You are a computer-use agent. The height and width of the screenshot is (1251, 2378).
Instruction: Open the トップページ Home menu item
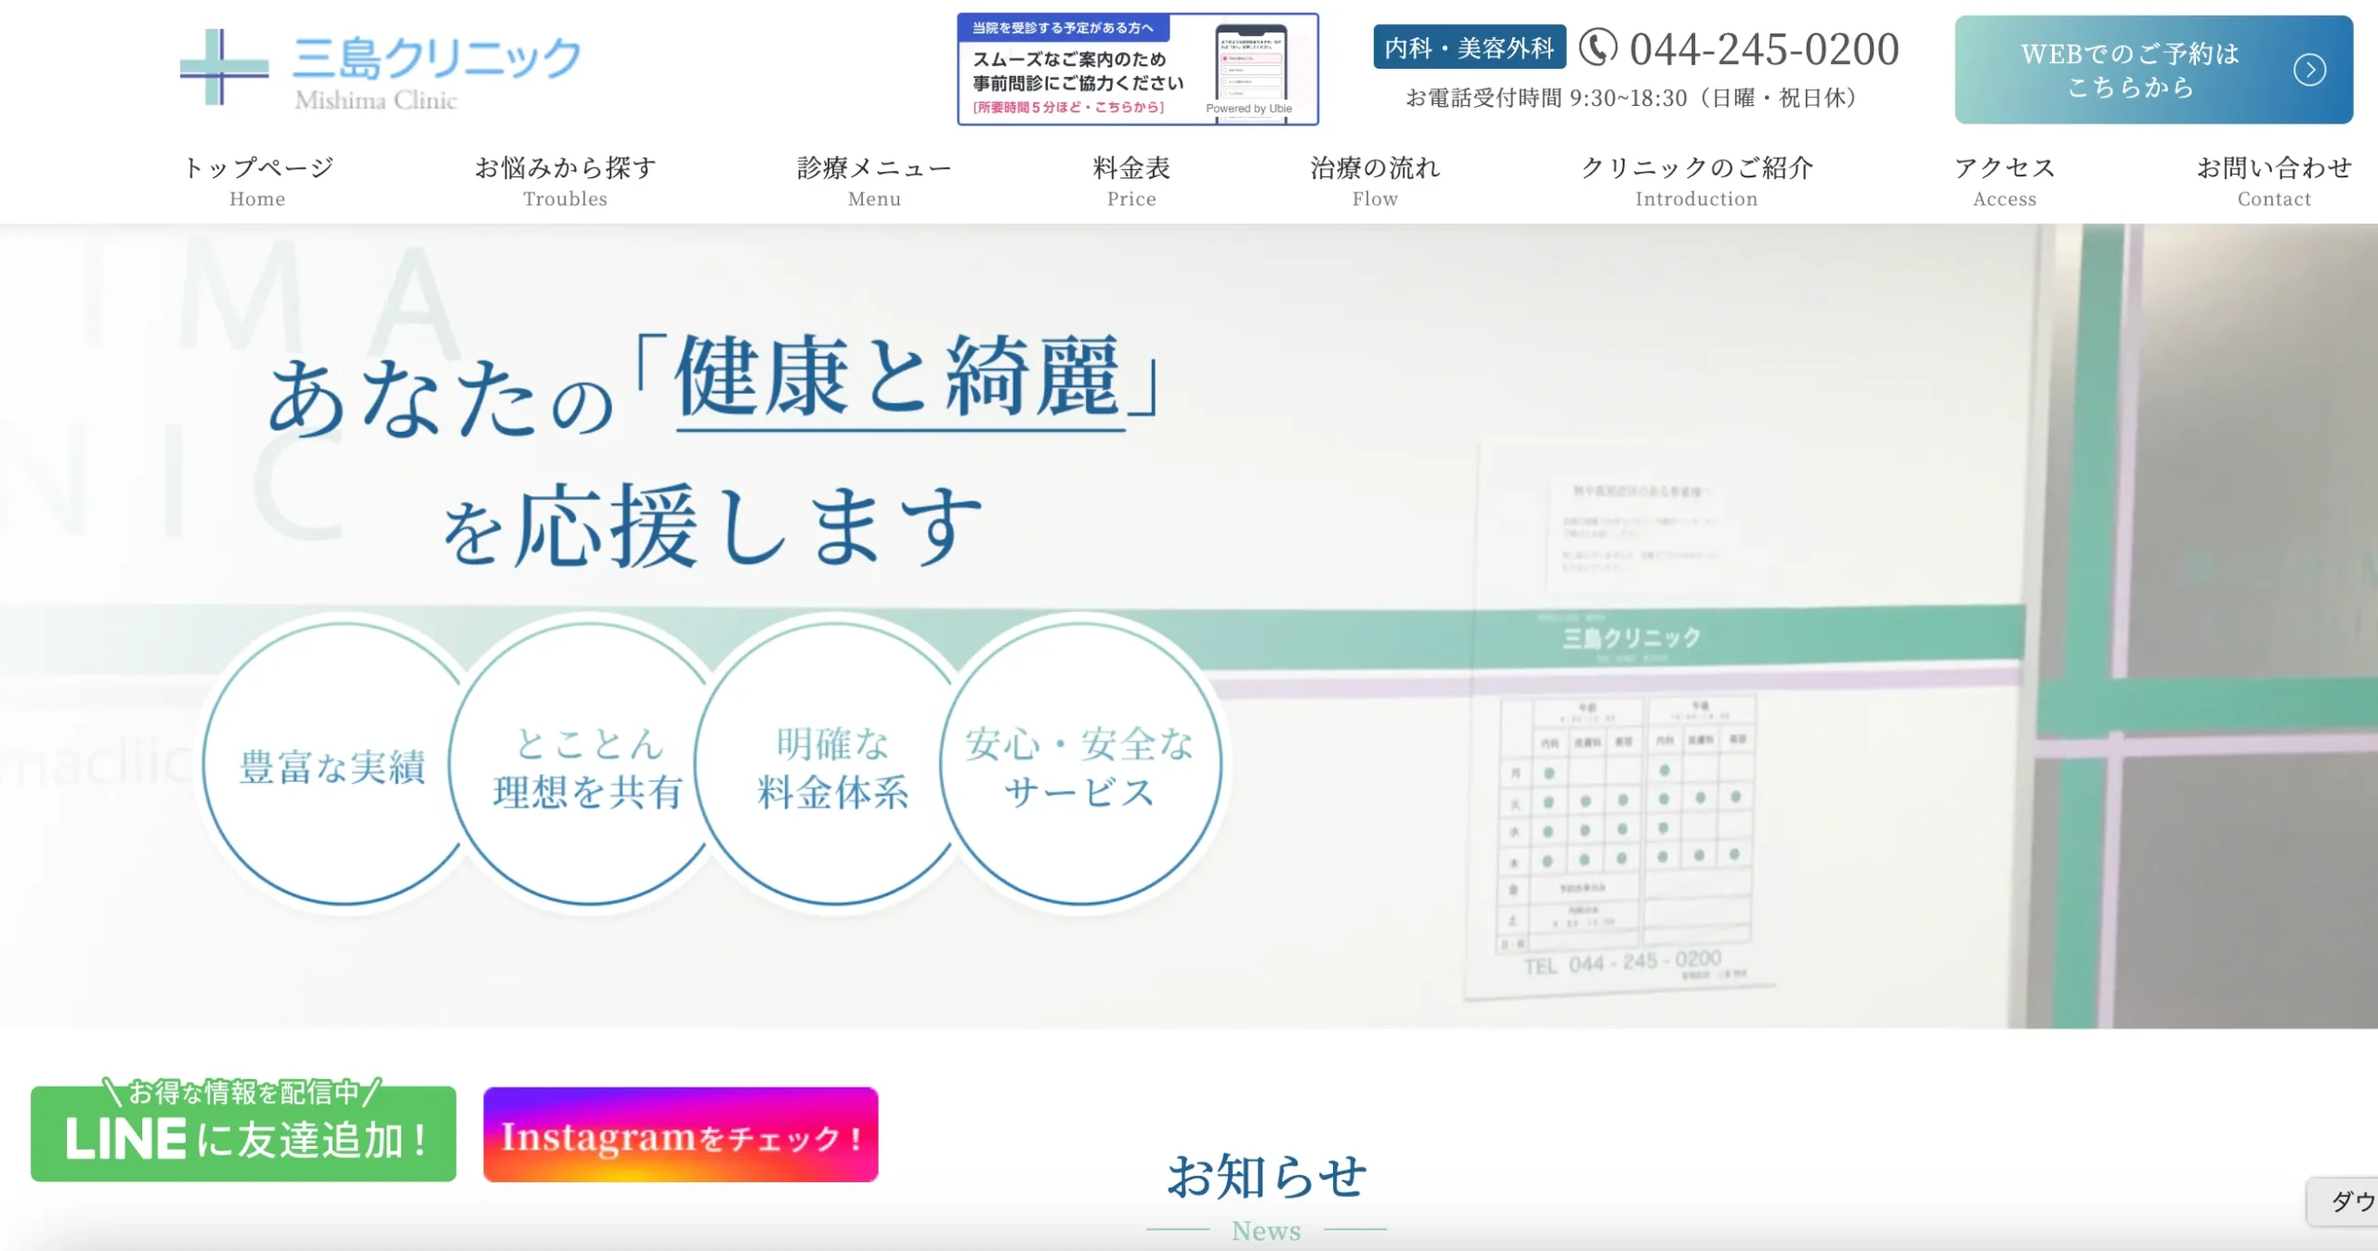[x=257, y=181]
